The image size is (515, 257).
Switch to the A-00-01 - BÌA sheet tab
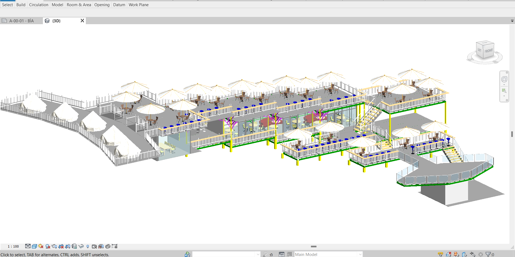21,21
